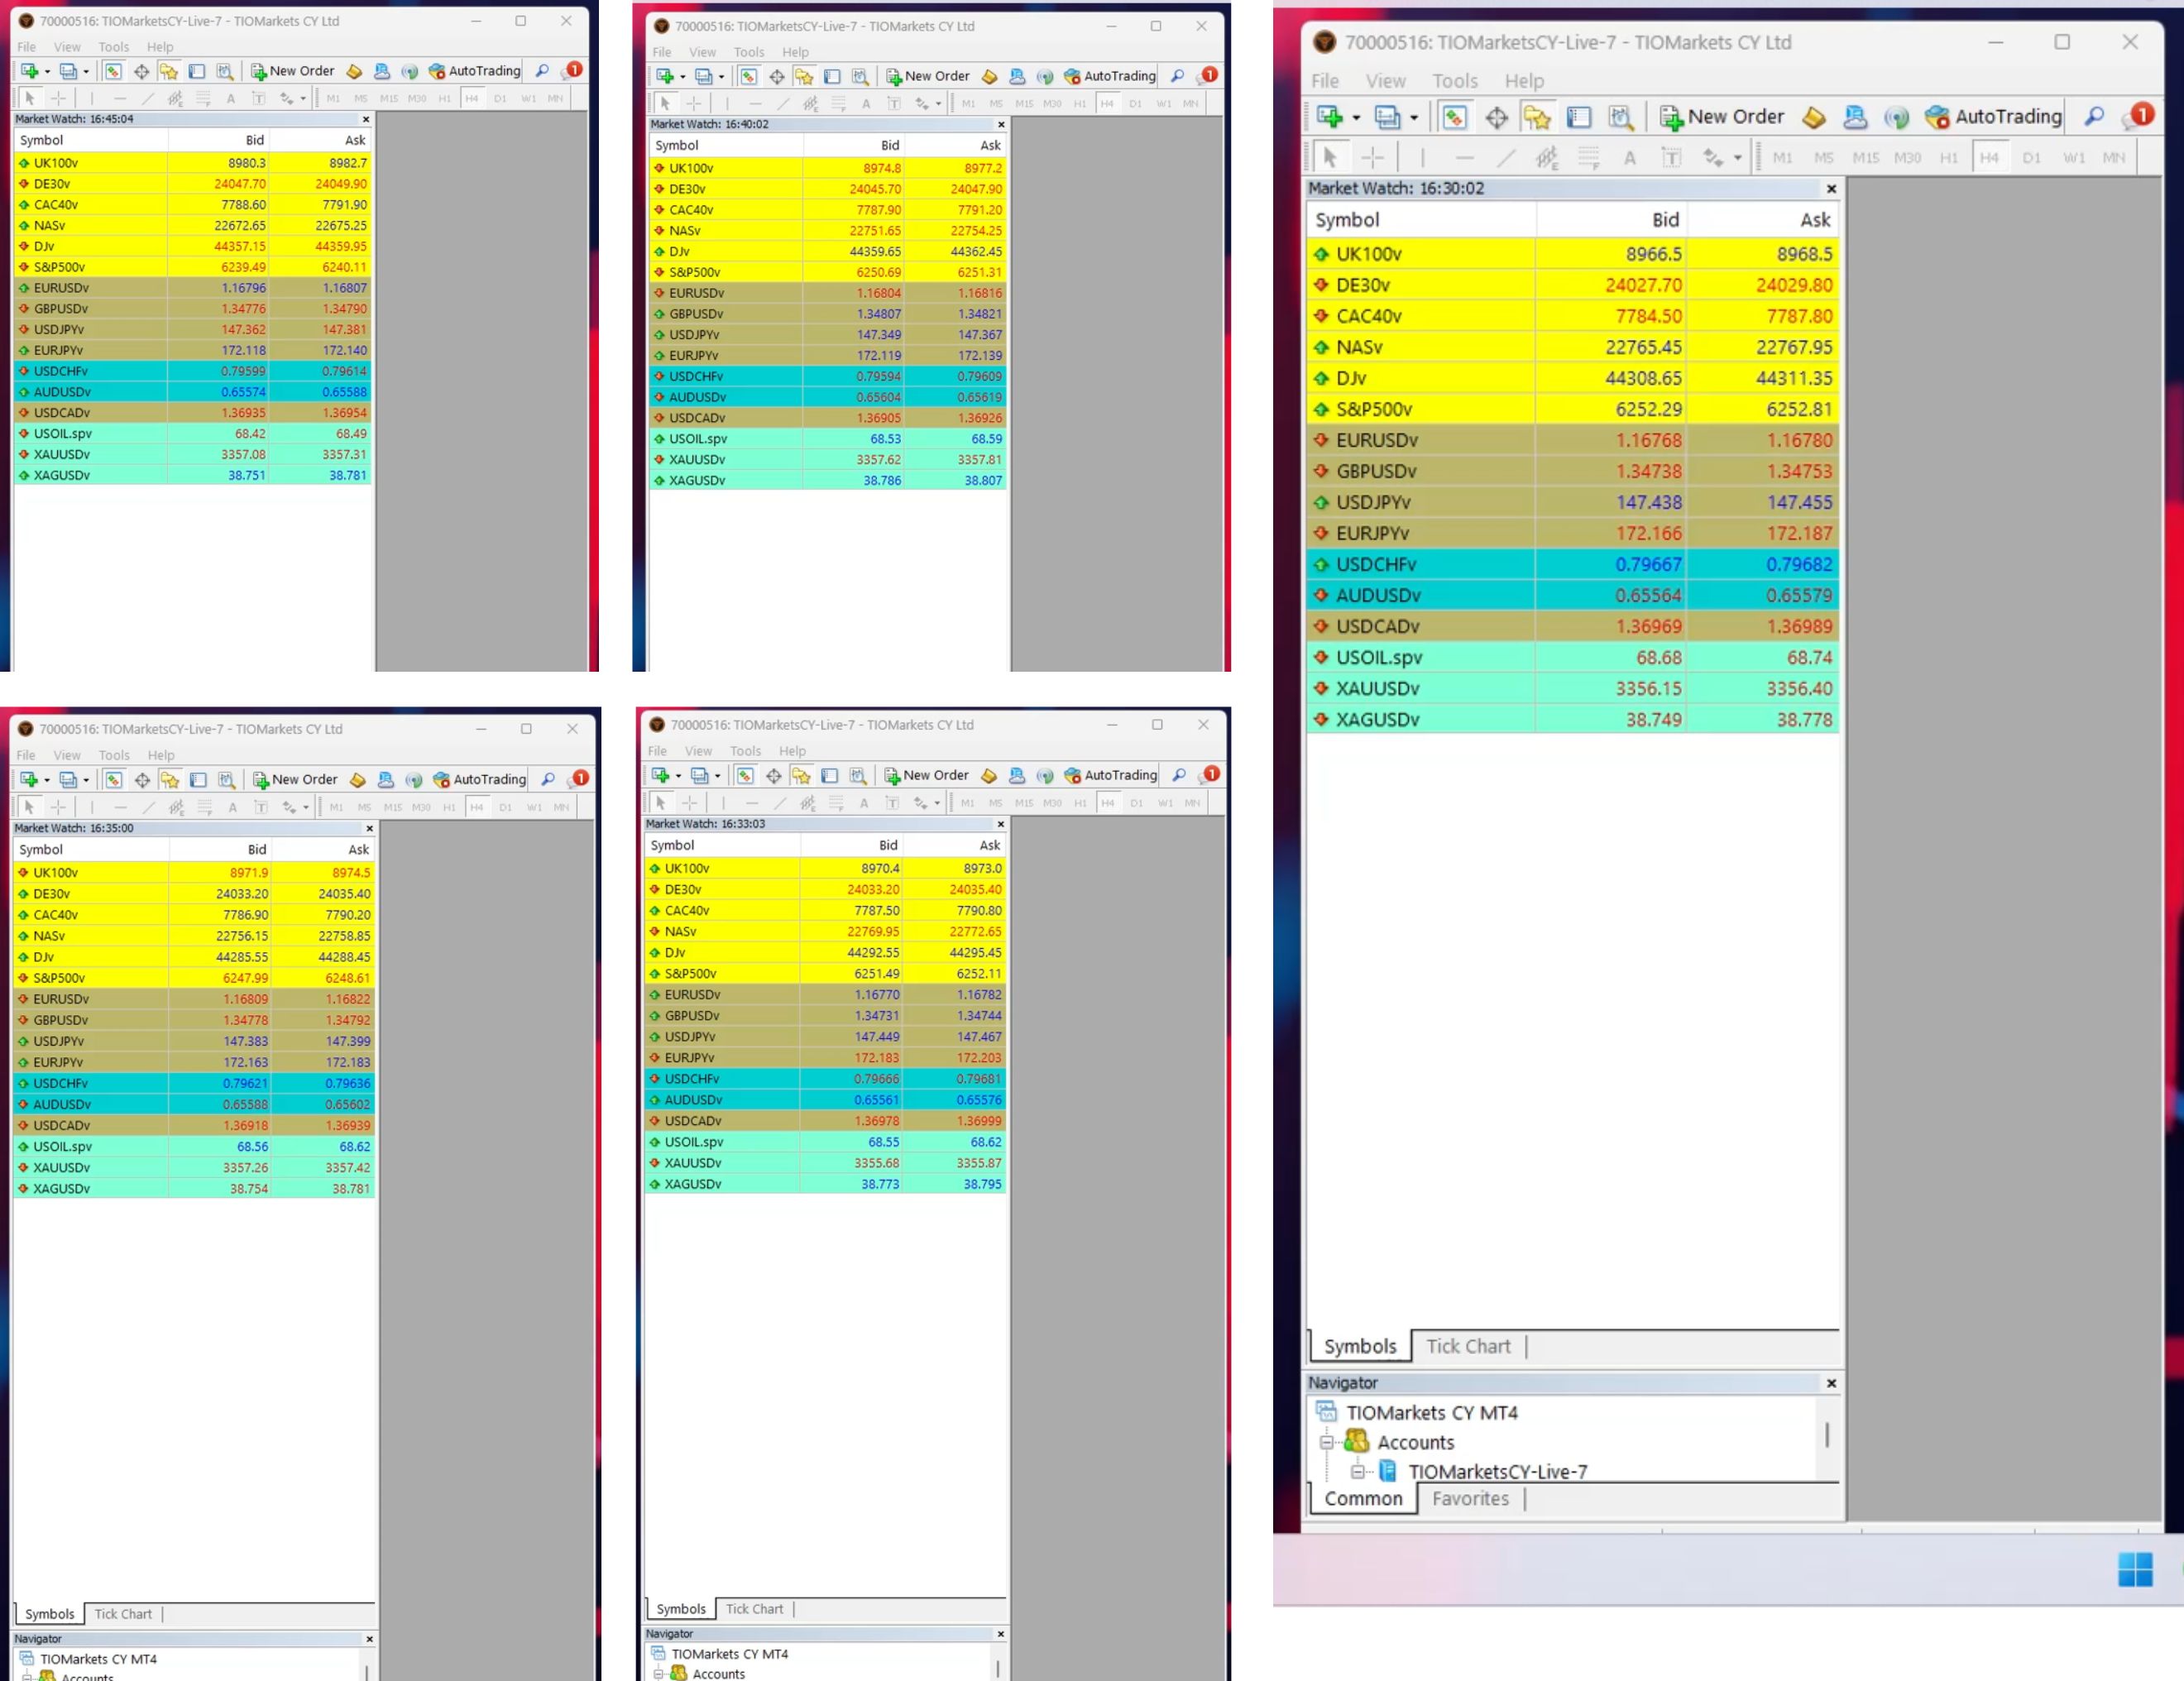This screenshot has height=1681, width=2184.
Task: Open arrows objects dropdown in 16:30:02 window
Action: click(1737, 158)
